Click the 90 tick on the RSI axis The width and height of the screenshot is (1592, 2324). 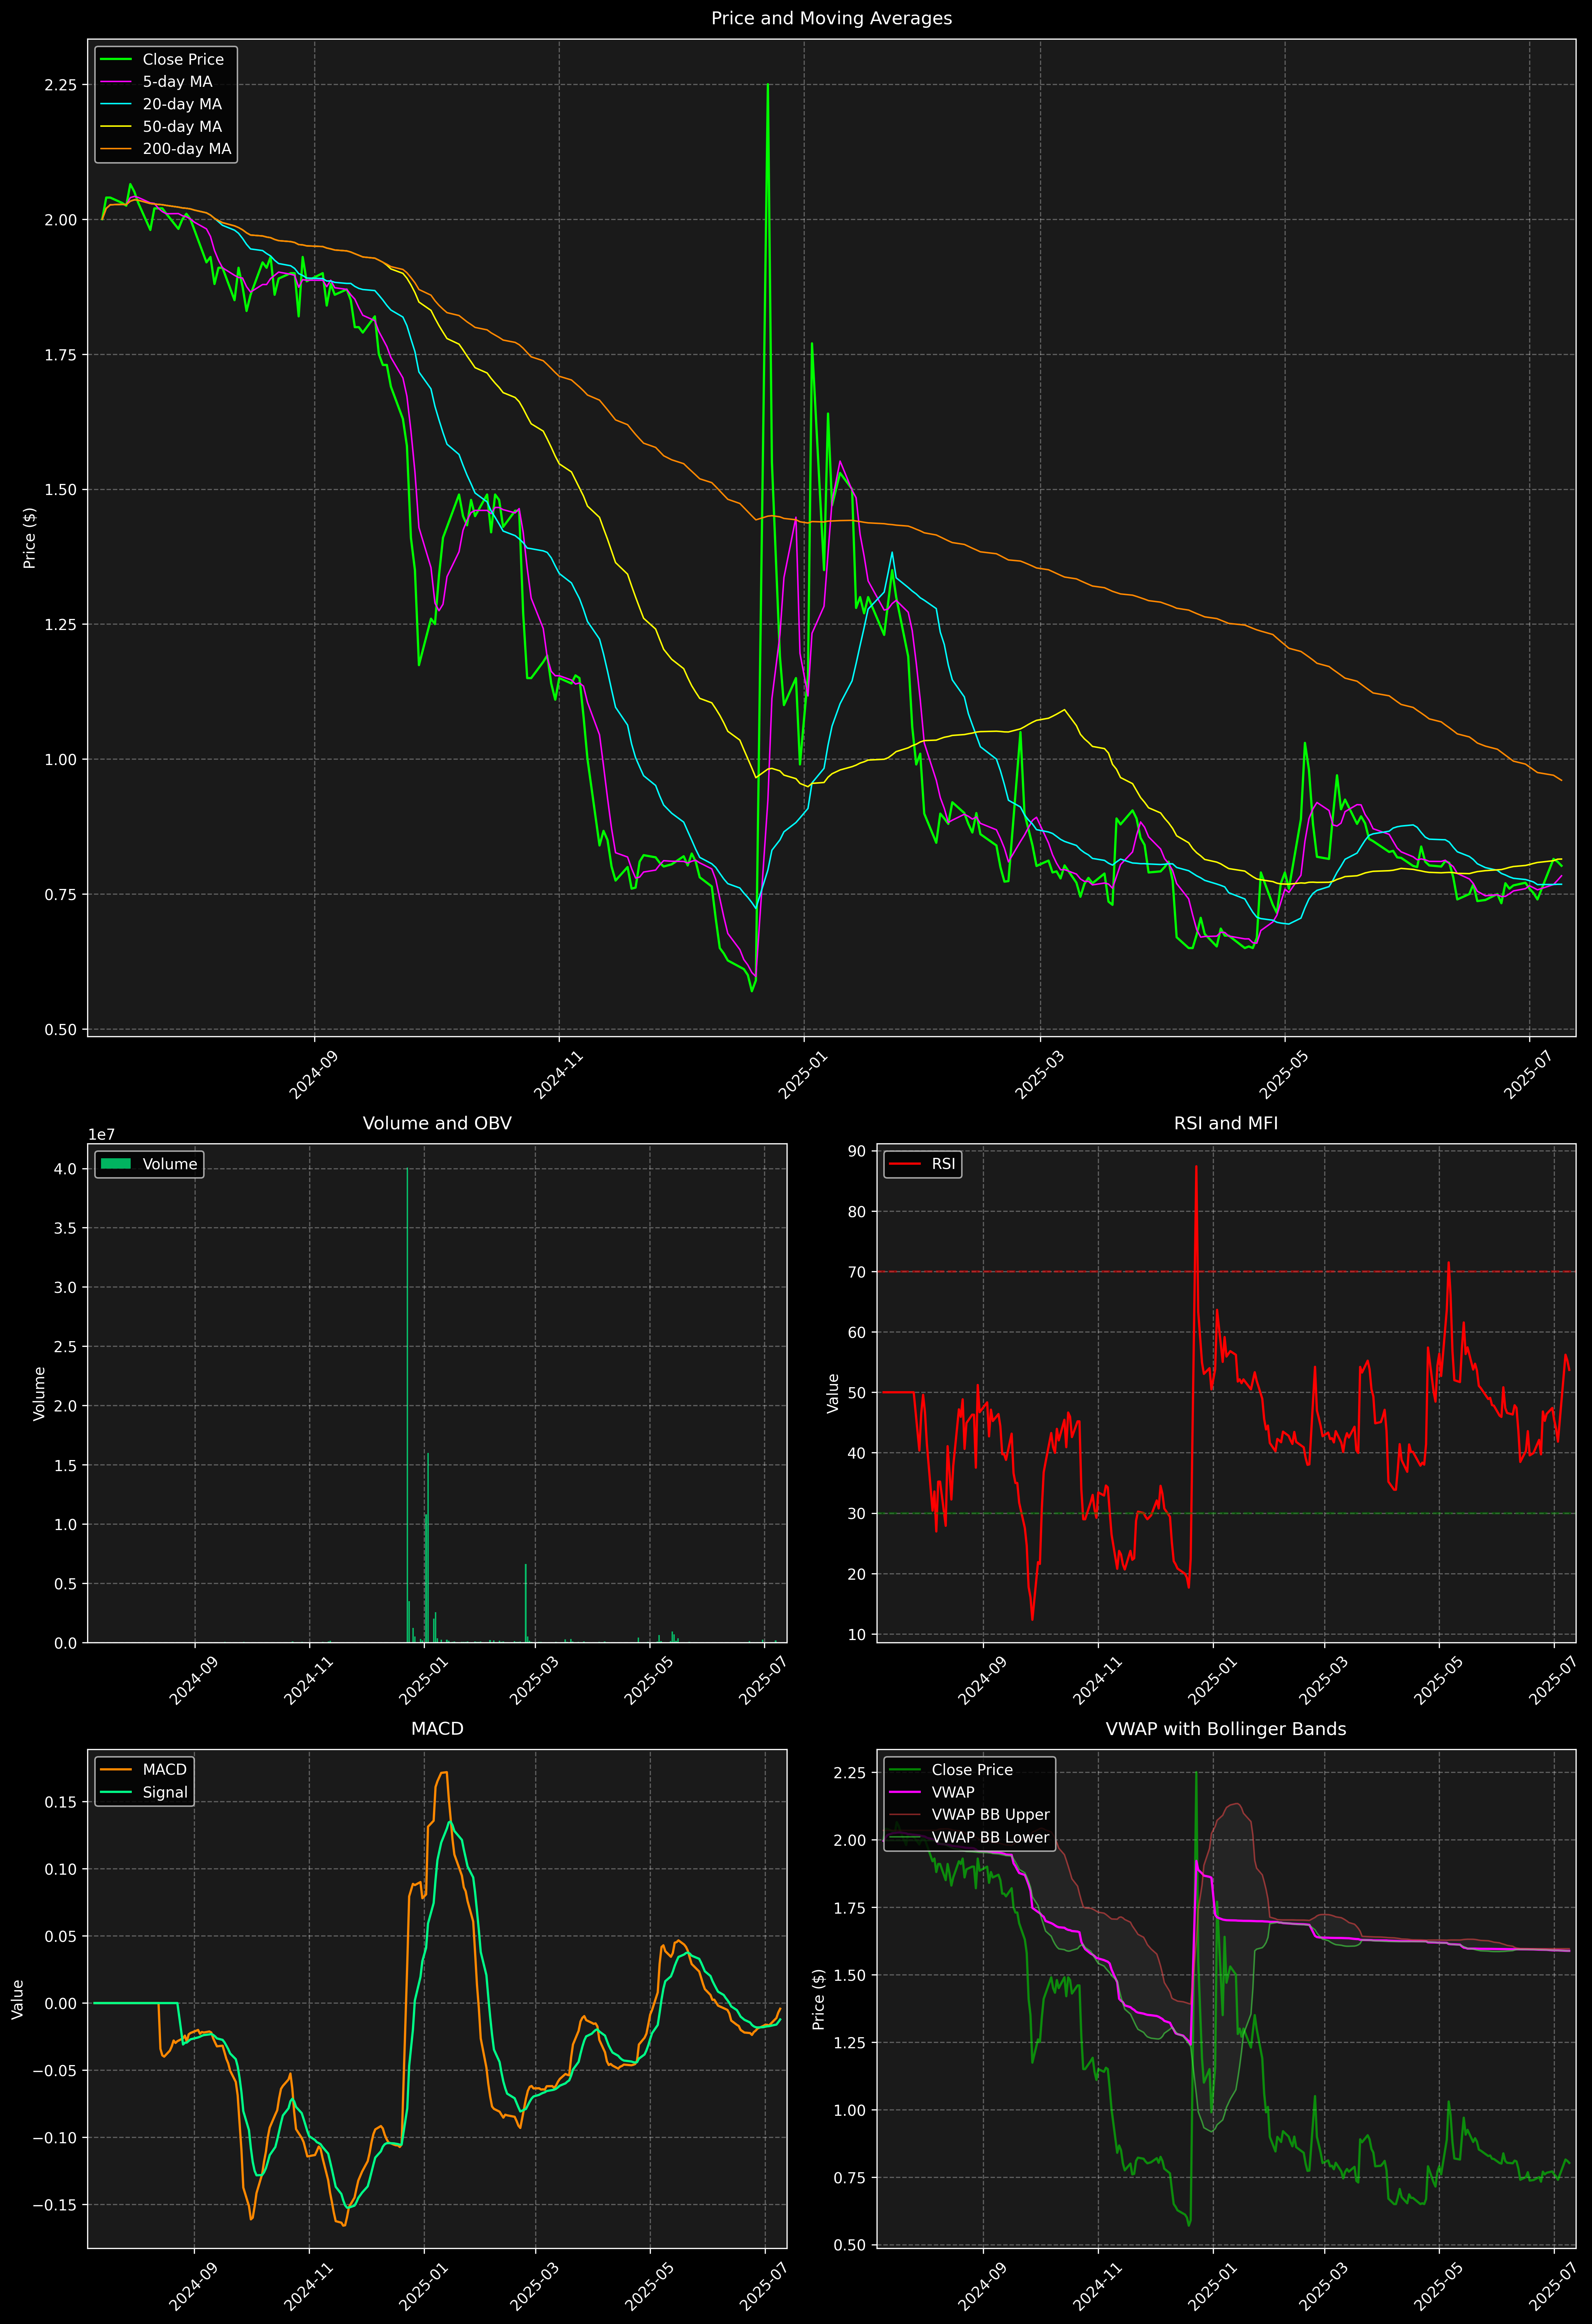tap(858, 1151)
